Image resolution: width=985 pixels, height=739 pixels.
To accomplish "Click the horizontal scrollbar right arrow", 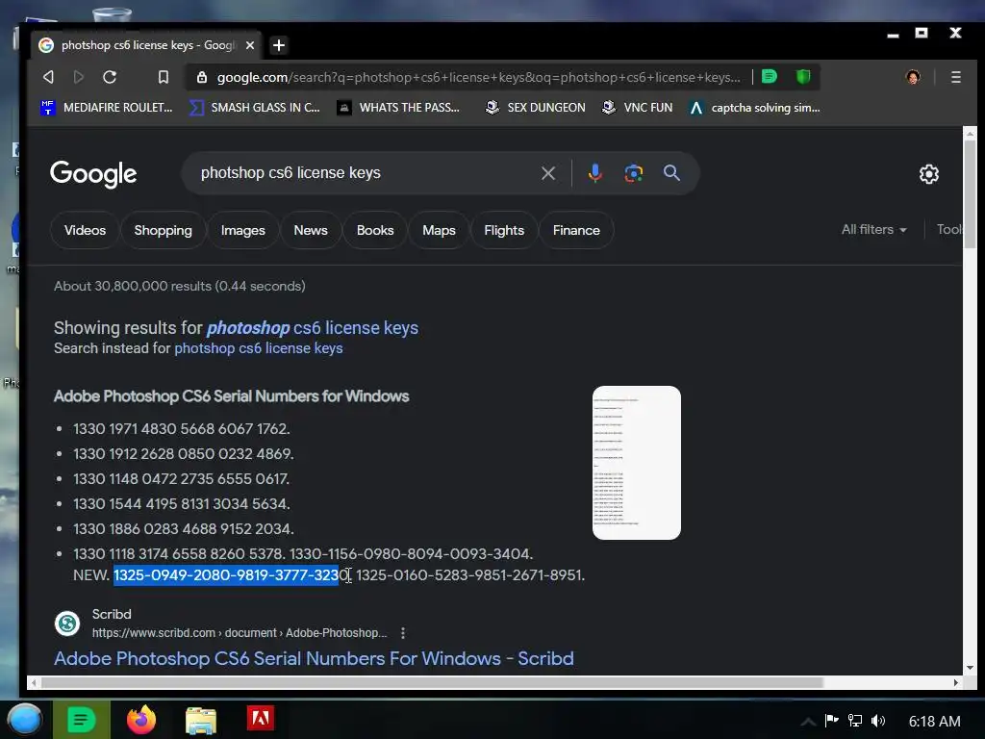I will pos(955,682).
